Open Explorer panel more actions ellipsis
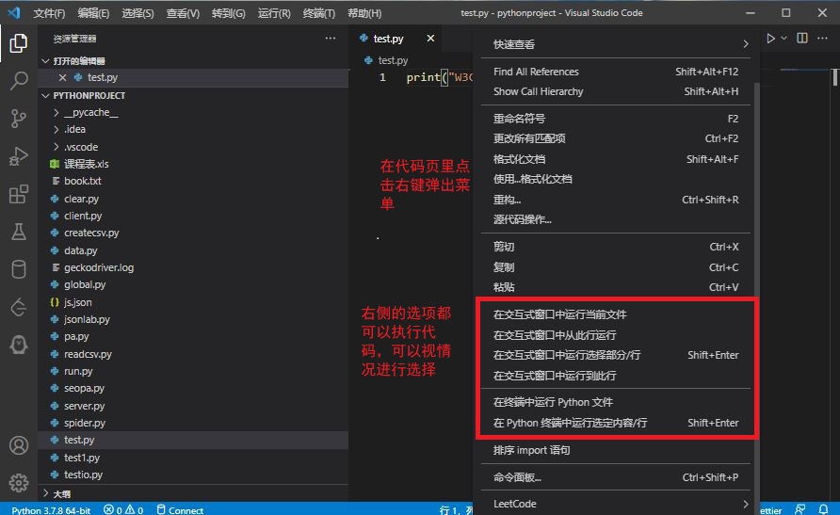This screenshot has height=515, width=840. tap(331, 38)
